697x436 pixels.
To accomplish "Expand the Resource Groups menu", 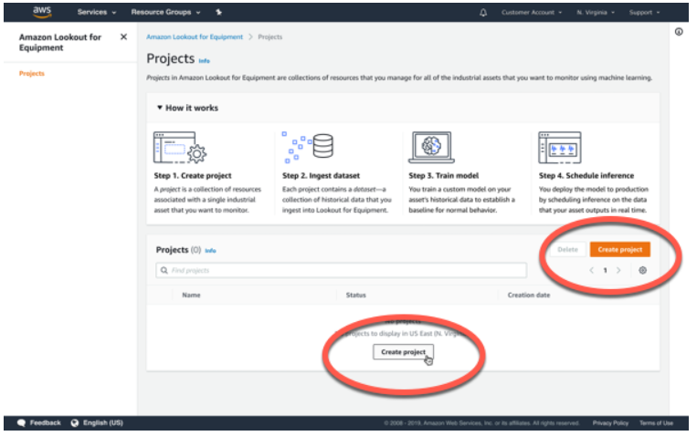I will point(165,12).
